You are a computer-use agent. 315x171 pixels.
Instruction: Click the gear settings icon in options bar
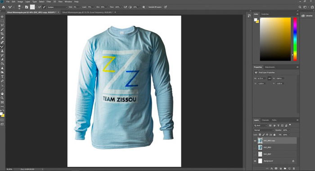pos(144,7)
